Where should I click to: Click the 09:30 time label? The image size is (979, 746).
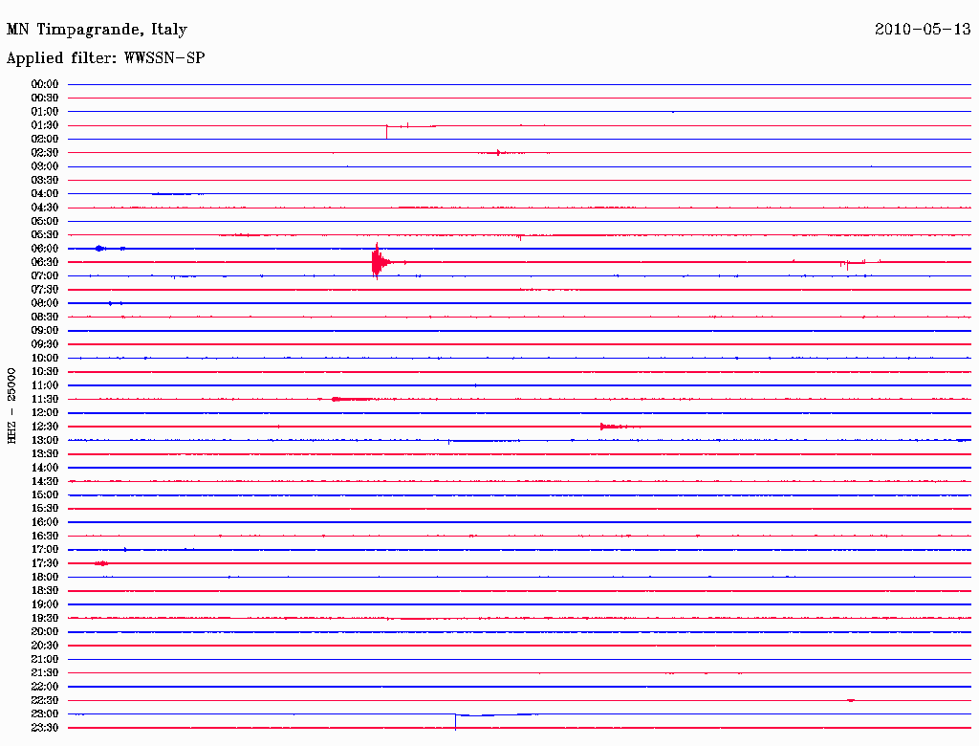(45, 344)
